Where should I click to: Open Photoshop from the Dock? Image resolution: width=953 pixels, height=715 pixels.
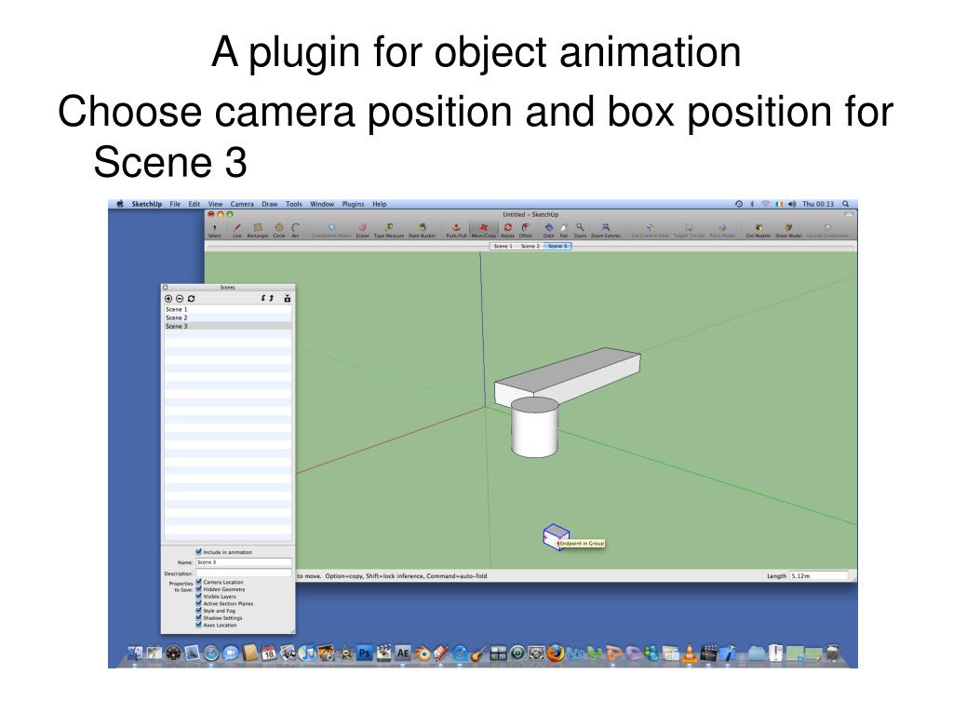pyautogui.click(x=364, y=653)
